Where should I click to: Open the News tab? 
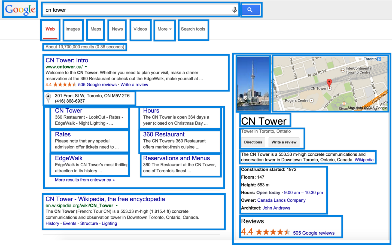(x=117, y=29)
